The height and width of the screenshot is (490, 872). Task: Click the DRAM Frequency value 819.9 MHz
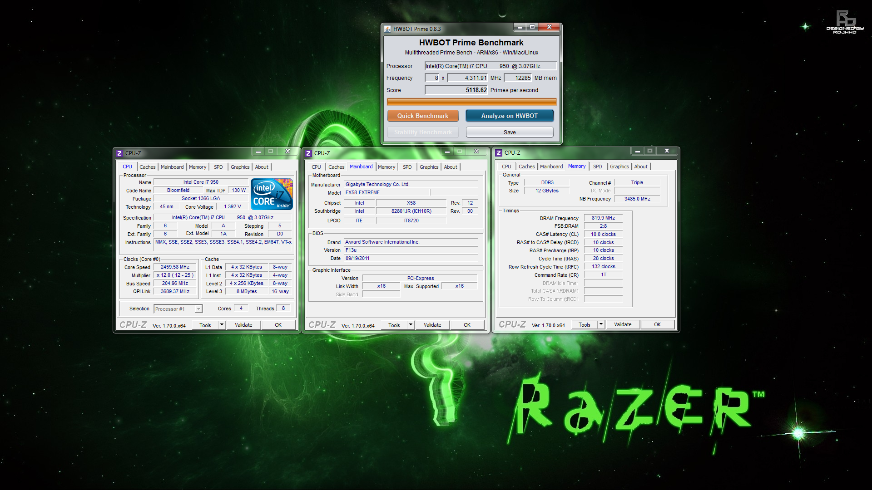603,218
